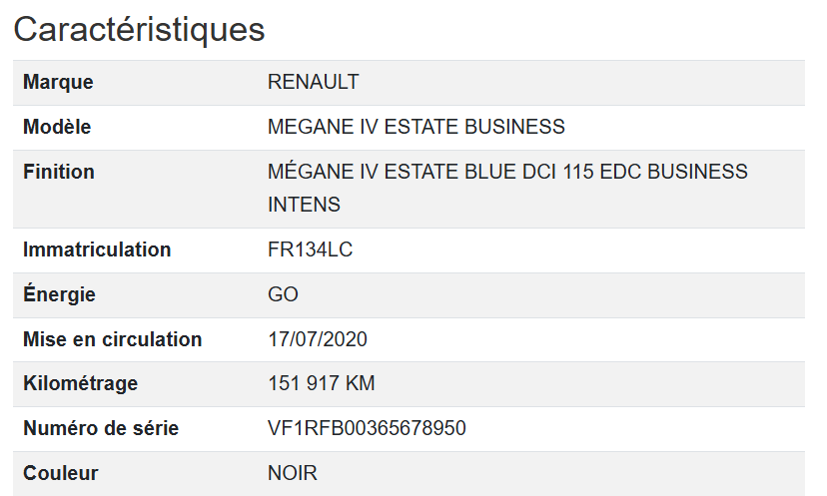Click the Caractéristiques heading

pos(139,29)
